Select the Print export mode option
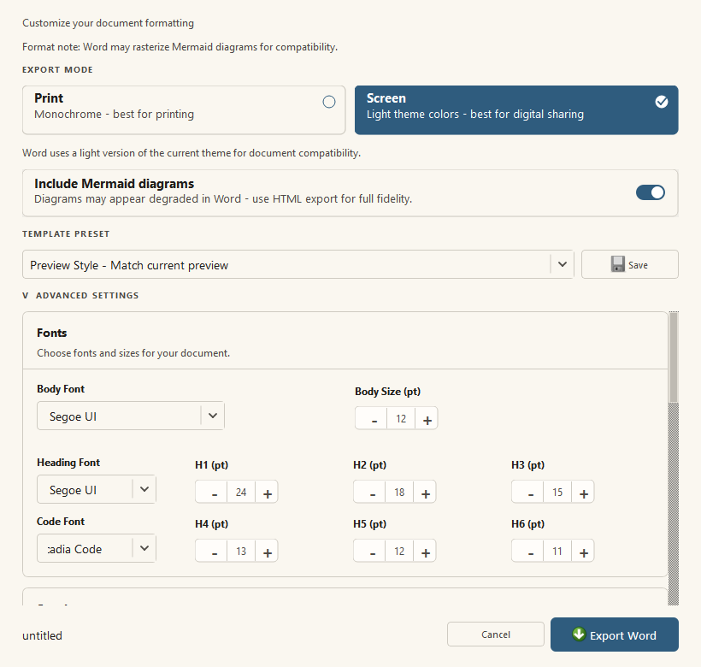The image size is (701, 667). [x=184, y=110]
